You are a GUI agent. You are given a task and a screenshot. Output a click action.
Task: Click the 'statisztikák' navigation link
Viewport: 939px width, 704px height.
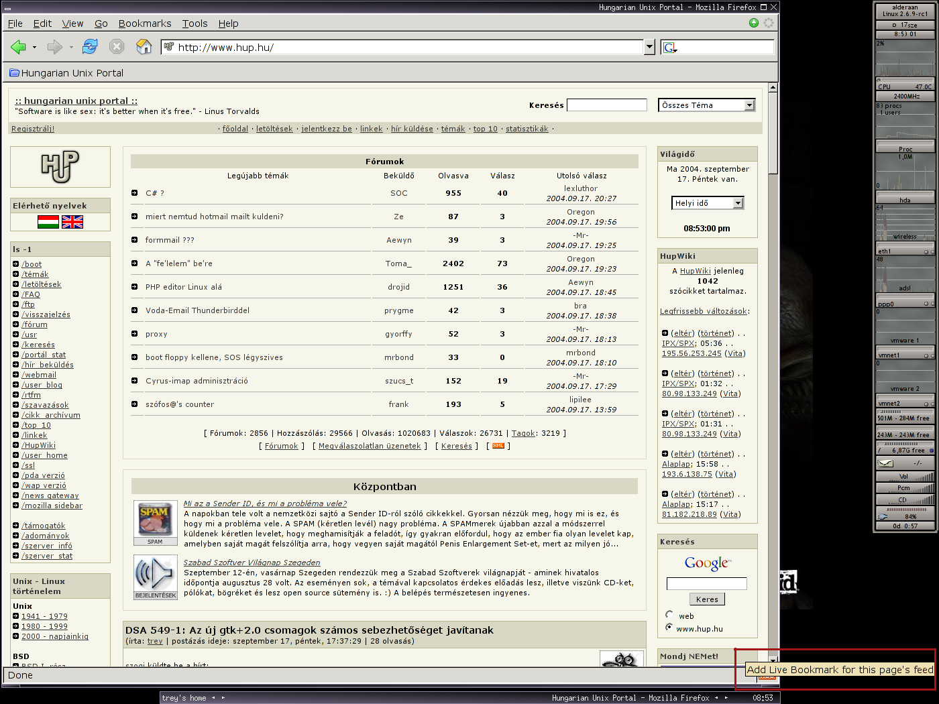527,129
